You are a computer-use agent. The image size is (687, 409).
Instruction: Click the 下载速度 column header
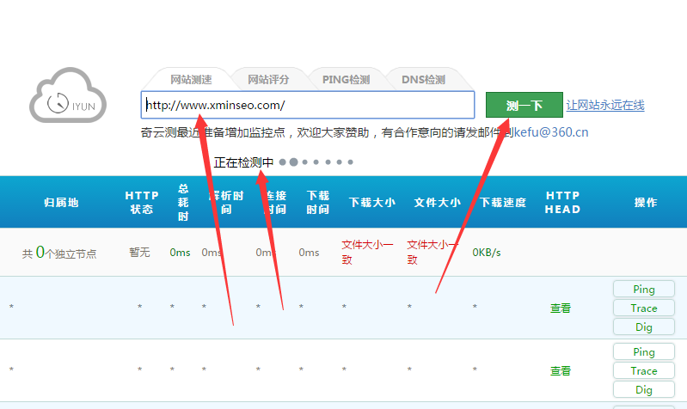pos(503,203)
